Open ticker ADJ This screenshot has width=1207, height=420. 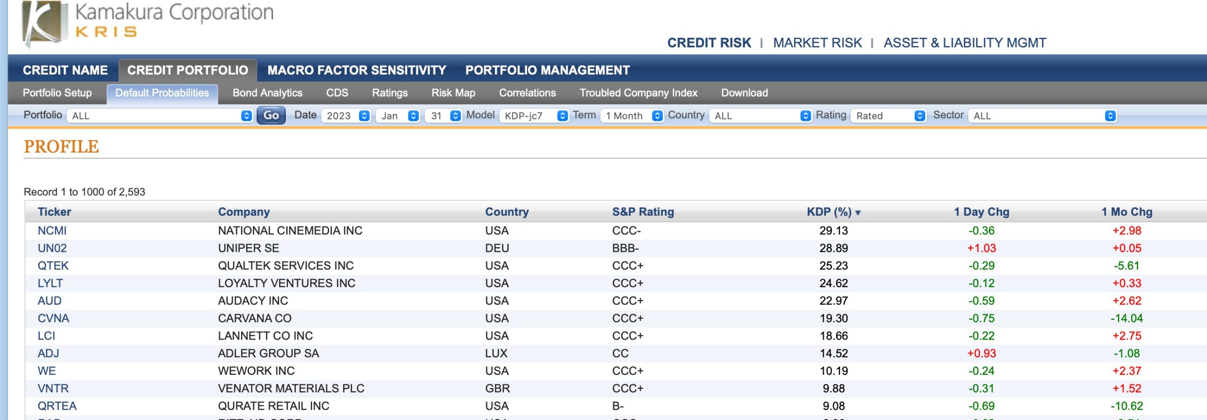pos(48,353)
